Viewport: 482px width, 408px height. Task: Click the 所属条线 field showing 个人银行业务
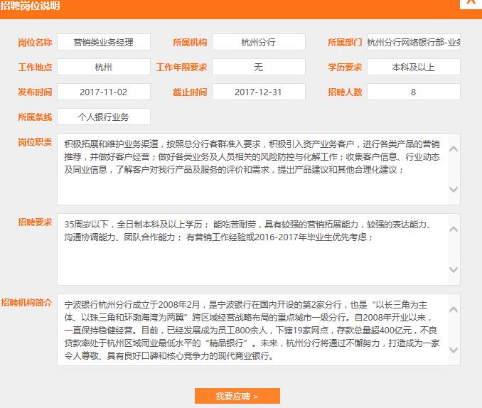tap(104, 117)
